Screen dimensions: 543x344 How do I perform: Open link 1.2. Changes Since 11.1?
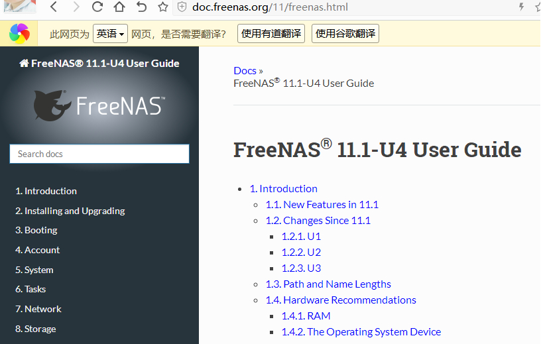[318, 221]
